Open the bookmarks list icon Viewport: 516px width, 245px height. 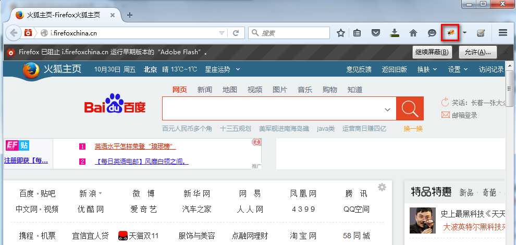(357, 33)
